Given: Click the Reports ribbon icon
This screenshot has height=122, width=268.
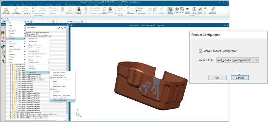Looking at the screenshot, I should 62,10.
